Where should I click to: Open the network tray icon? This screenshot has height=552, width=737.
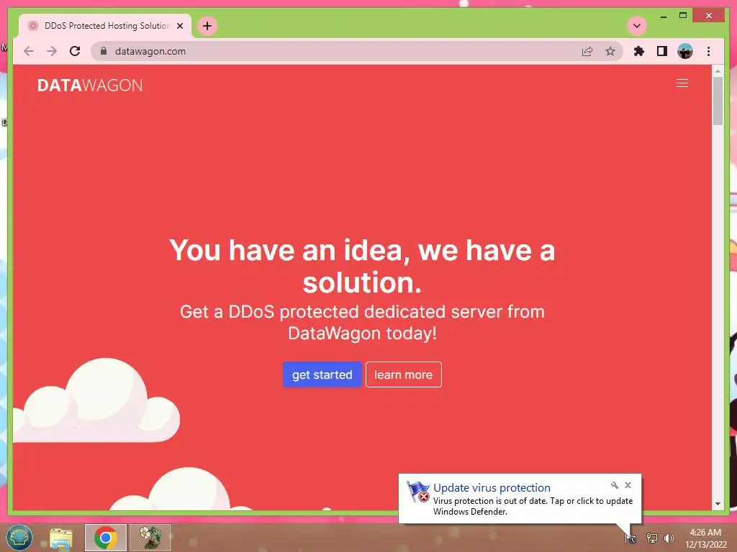click(651, 538)
